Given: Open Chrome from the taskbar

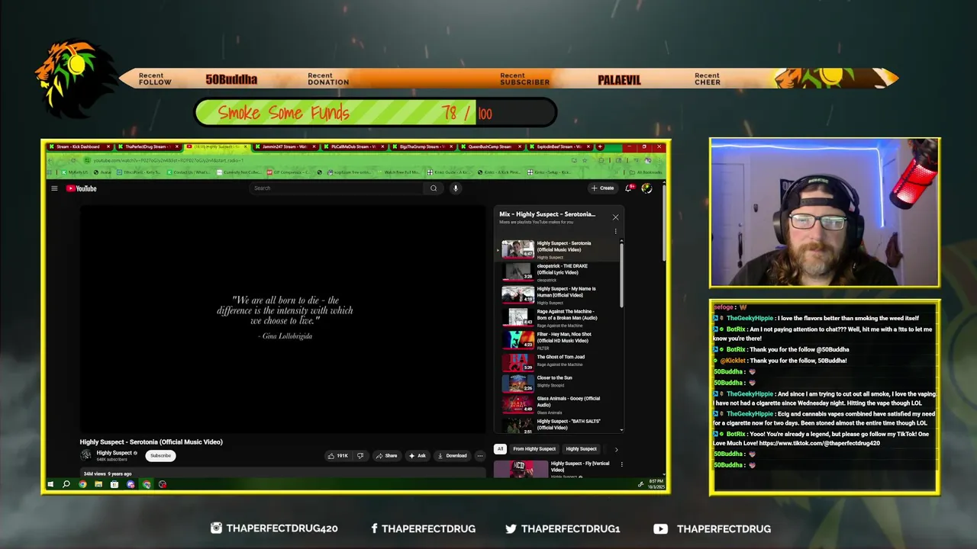Looking at the screenshot, I should click(x=82, y=484).
